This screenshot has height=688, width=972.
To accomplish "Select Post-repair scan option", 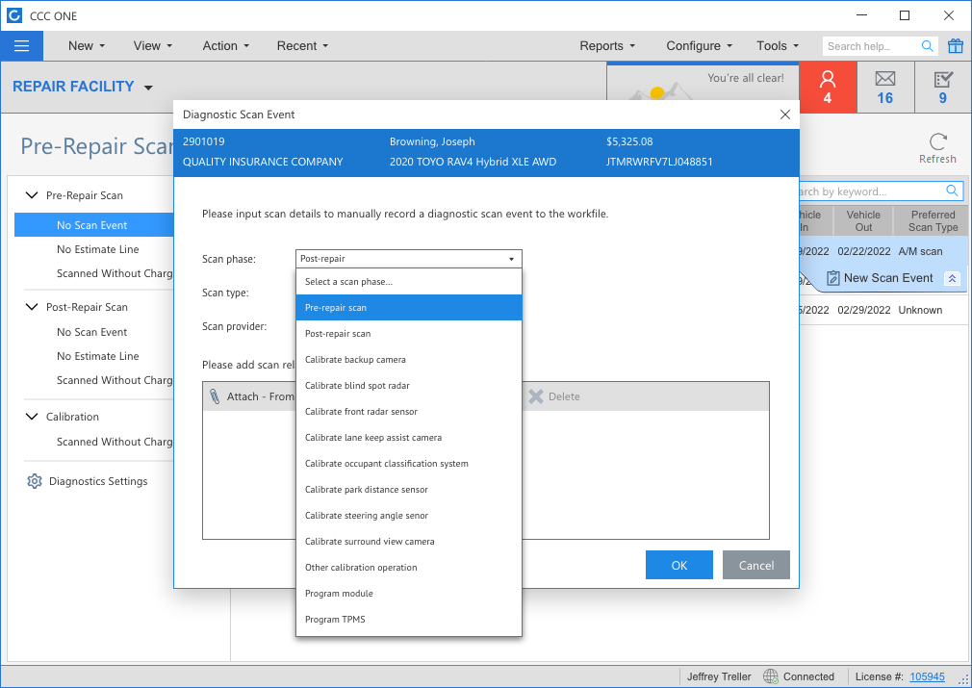I will [x=408, y=334].
